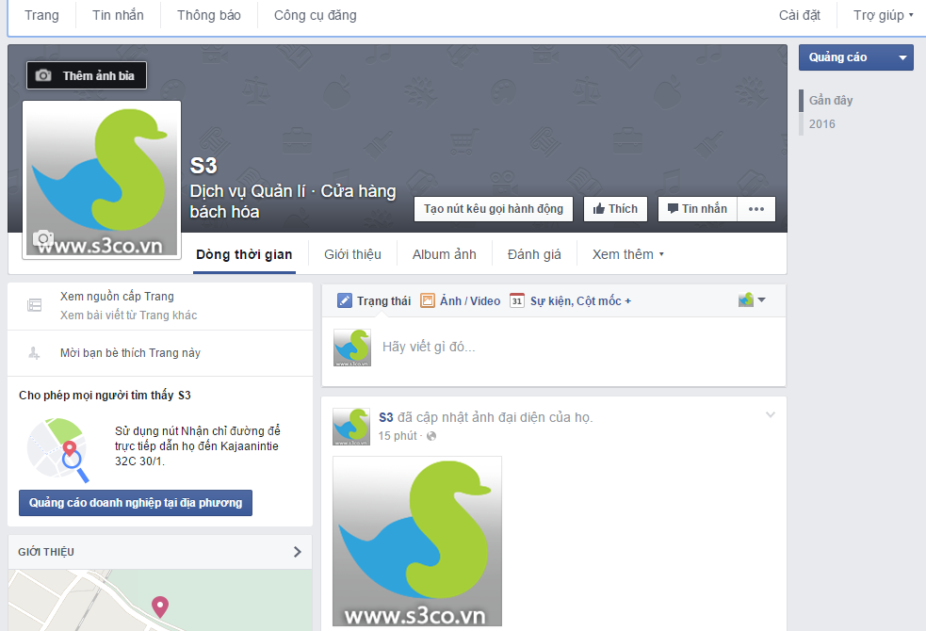This screenshot has width=926, height=631.
Task: Click Xem nguồn cấp Trang link
Action: pyautogui.click(x=117, y=297)
